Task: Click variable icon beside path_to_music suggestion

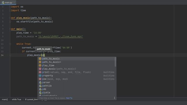Action: (40, 59)
